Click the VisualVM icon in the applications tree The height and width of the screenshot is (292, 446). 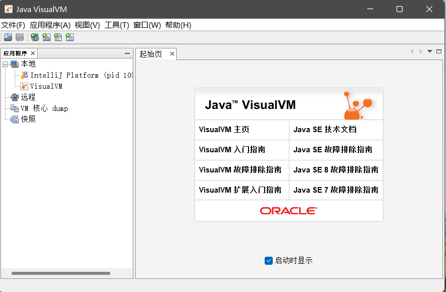pyautogui.click(x=24, y=86)
